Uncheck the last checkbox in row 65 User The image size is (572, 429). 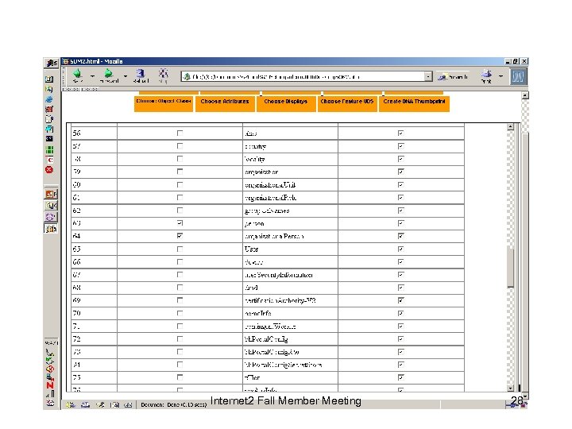tap(400, 249)
